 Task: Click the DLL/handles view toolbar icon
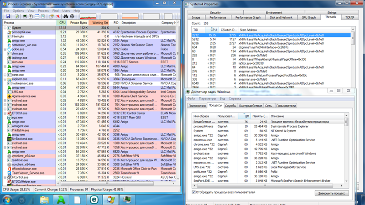coord(43,16)
